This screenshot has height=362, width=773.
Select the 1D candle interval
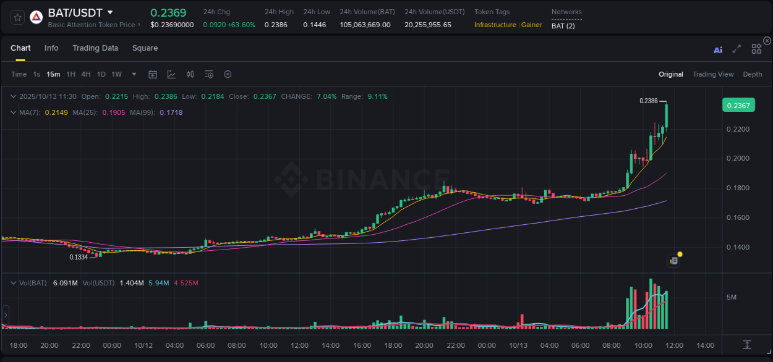pyautogui.click(x=101, y=74)
